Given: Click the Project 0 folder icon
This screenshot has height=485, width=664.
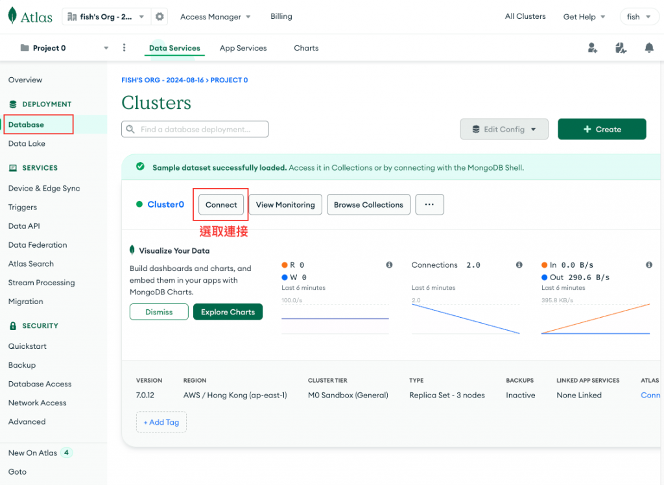Looking at the screenshot, I should pyautogui.click(x=25, y=48).
